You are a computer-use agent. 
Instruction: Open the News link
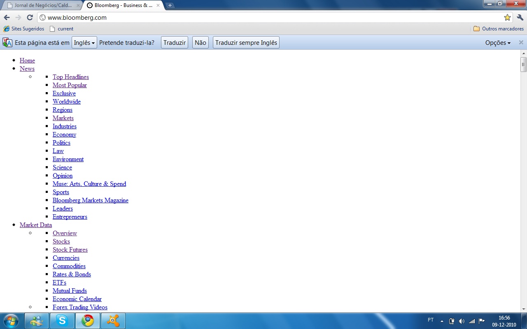27,69
